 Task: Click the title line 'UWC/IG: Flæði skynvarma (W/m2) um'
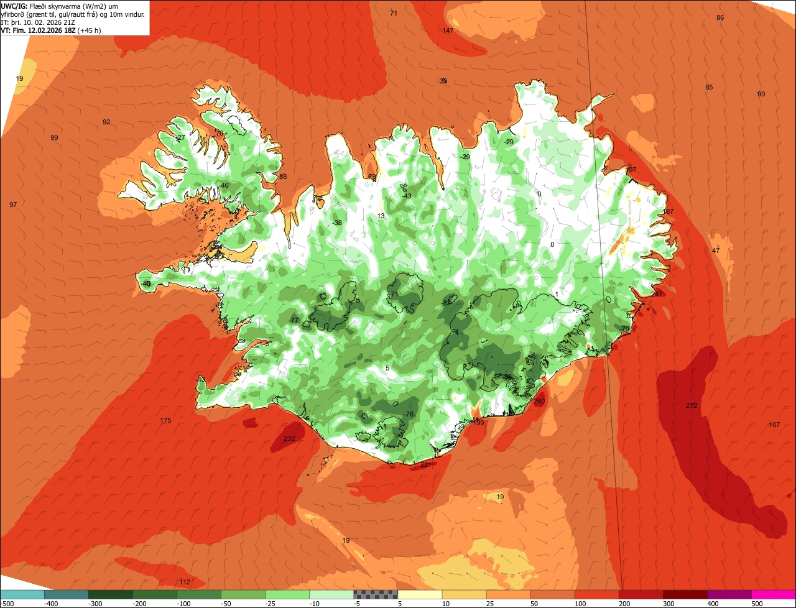click(x=60, y=6)
